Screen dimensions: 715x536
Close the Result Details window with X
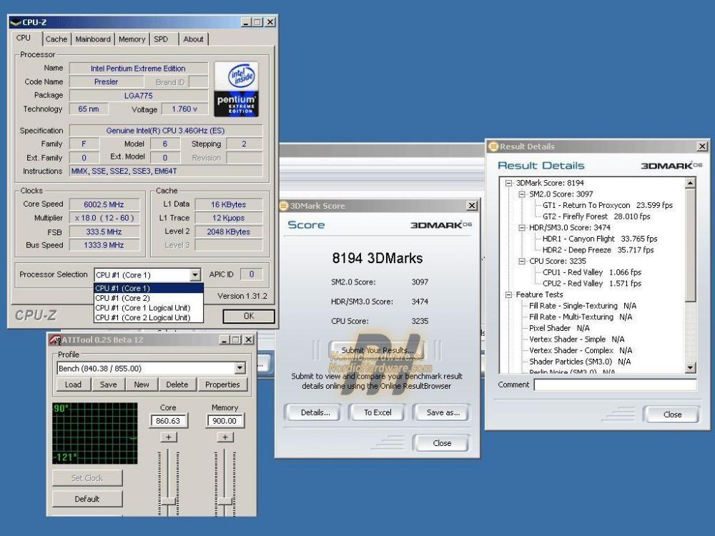coord(702,147)
